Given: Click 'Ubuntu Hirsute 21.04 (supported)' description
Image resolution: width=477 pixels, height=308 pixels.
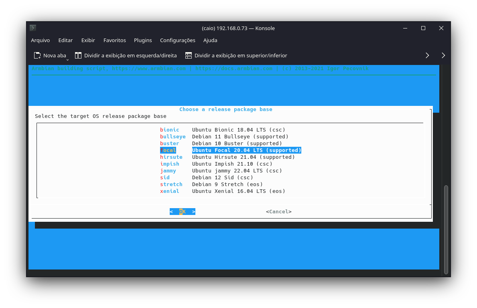Looking at the screenshot, I should tap(244, 157).
